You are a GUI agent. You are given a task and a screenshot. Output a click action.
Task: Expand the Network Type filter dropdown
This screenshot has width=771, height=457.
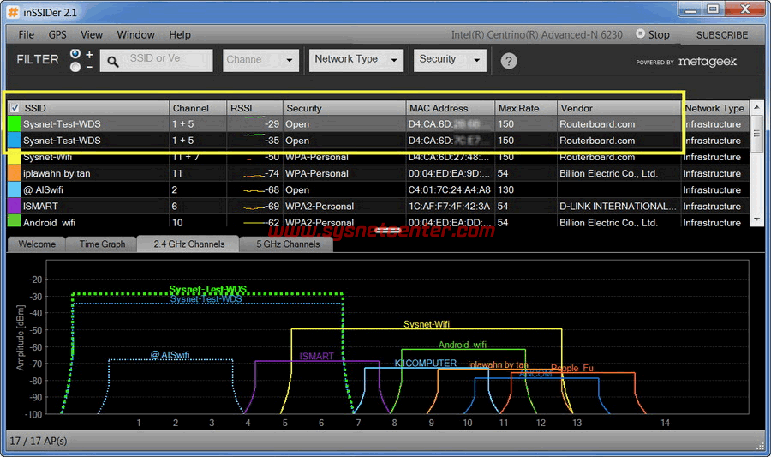tap(356, 60)
